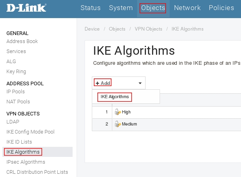Click the lock icon beside High

pos(118,112)
